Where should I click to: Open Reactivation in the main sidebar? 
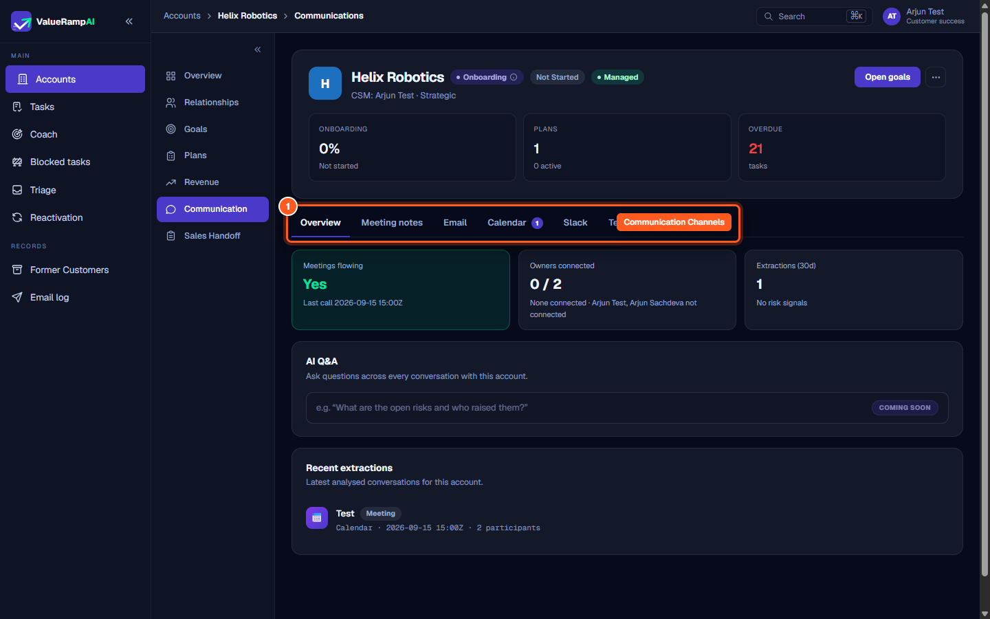pos(75,217)
